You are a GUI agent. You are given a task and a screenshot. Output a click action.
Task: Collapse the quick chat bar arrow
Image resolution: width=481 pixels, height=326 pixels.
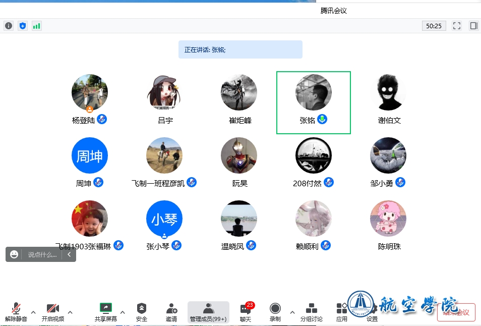pos(69,255)
